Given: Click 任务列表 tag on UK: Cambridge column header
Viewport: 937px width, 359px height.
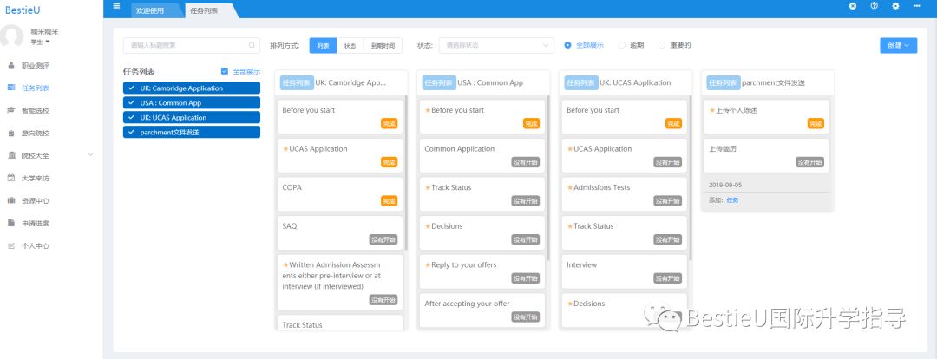Looking at the screenshot, I should pyautogui.click(x=297, y=83).
